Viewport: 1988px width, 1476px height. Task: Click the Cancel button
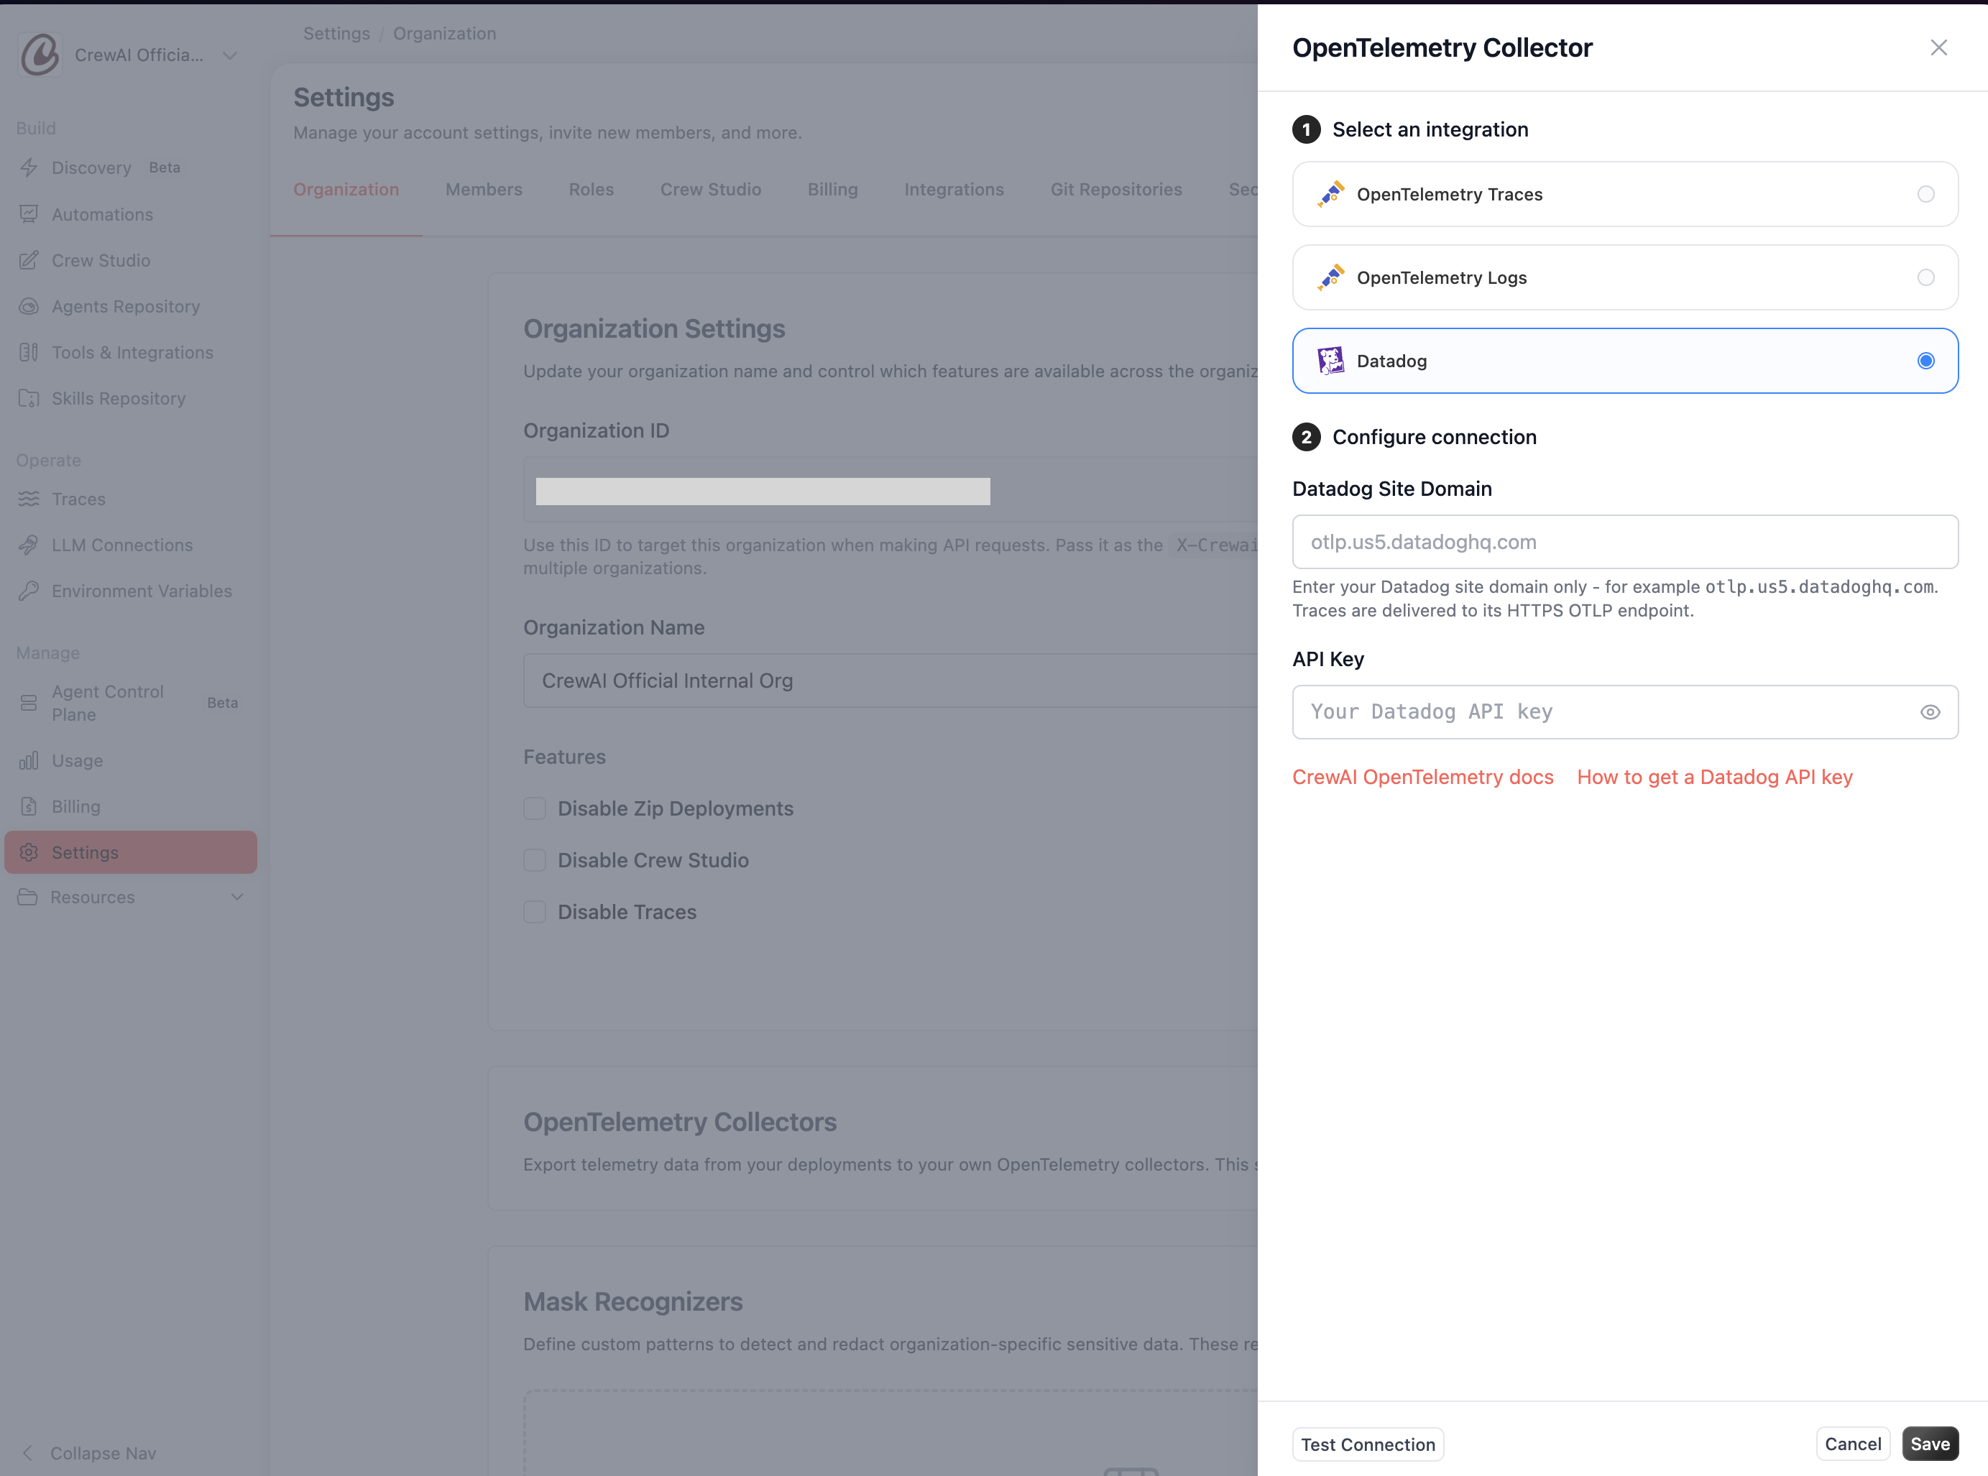pyautogui.click(x=1852, y=1444)
